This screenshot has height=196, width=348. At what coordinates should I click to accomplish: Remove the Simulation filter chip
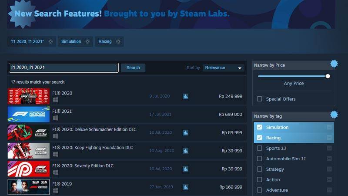tap(87, 41)
